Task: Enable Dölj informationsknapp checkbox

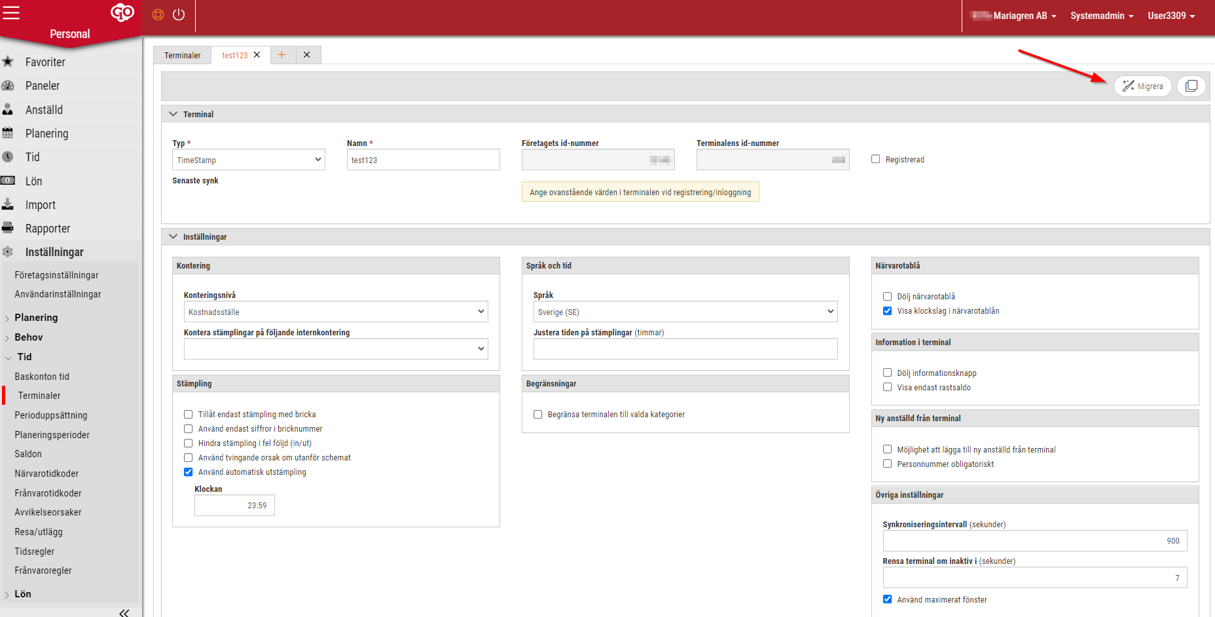Action: click(887, 373)
